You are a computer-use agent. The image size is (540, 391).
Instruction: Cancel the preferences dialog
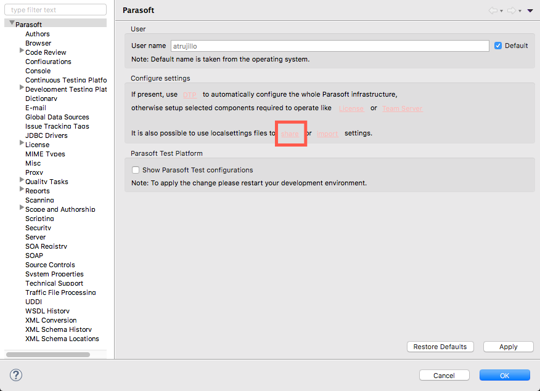point(444,375)
